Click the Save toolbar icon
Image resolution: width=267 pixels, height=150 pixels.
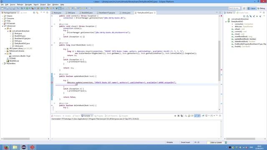(x=8, y=8)
